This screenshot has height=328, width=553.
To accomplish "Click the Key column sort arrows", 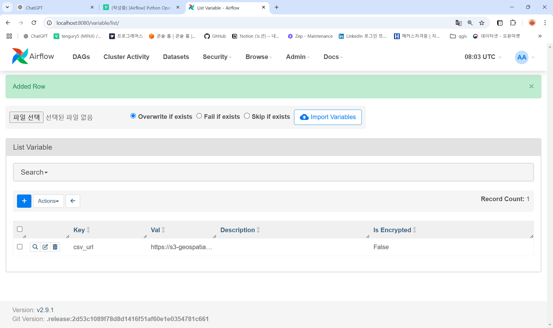I will [x=88, y=230].
